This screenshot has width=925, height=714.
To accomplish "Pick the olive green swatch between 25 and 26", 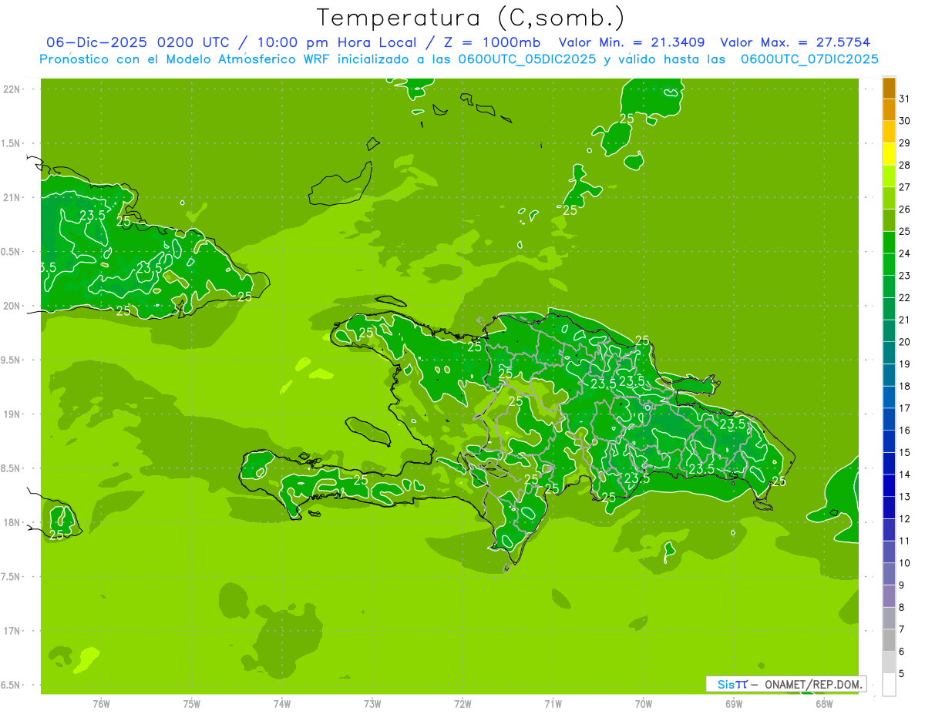I will [x=889, y=220].
